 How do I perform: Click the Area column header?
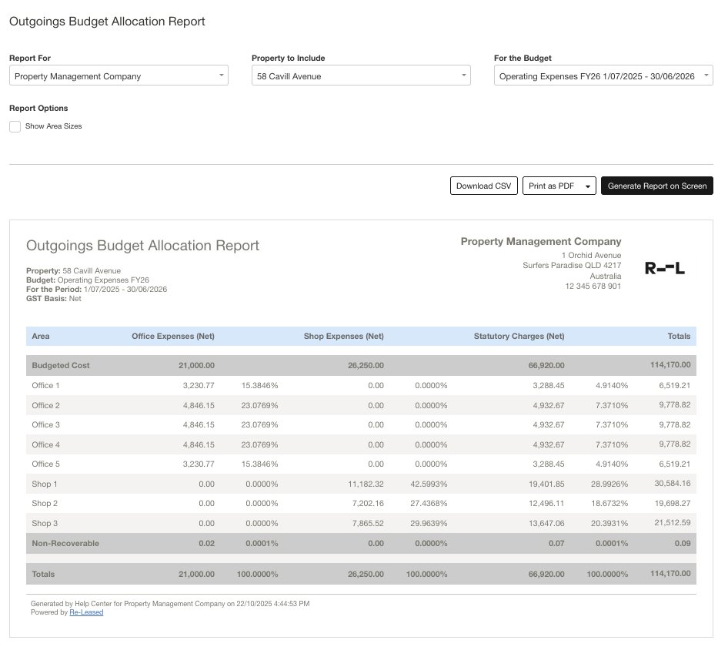tap(41, 336)
